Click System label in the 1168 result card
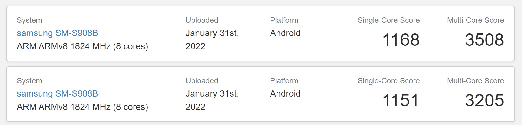Viewport: 522px width, 125px height. coord(29,20)
